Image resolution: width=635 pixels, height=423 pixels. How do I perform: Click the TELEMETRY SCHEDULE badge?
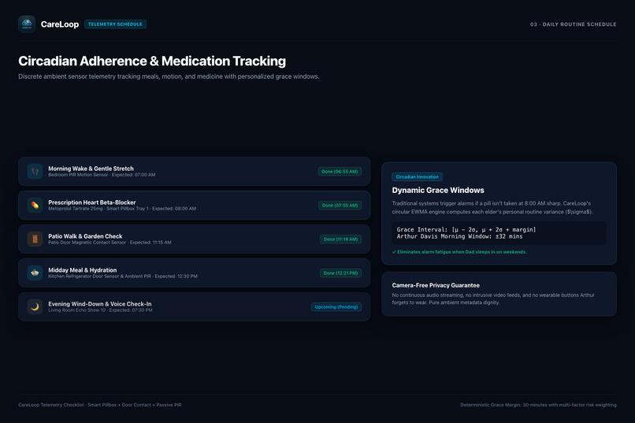click(x=115, y=24)
